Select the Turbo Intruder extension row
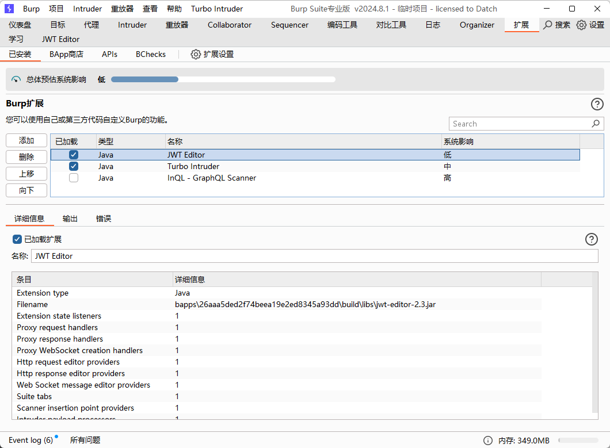The width and height of the screenshot is (610, 448). tap(315, 166)
